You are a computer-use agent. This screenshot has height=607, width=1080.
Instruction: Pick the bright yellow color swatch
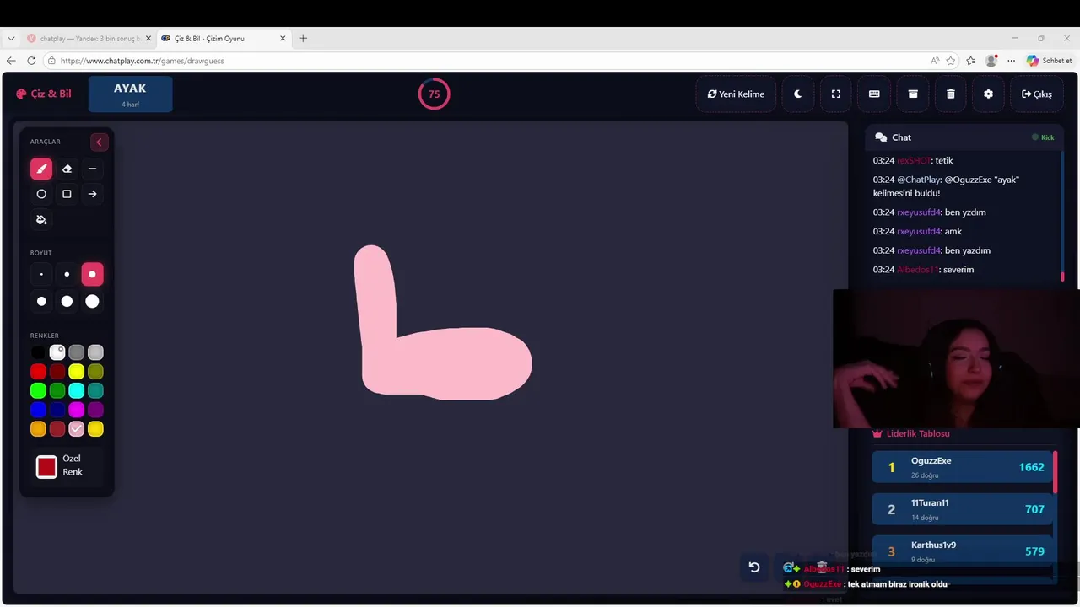click(77, 372)
